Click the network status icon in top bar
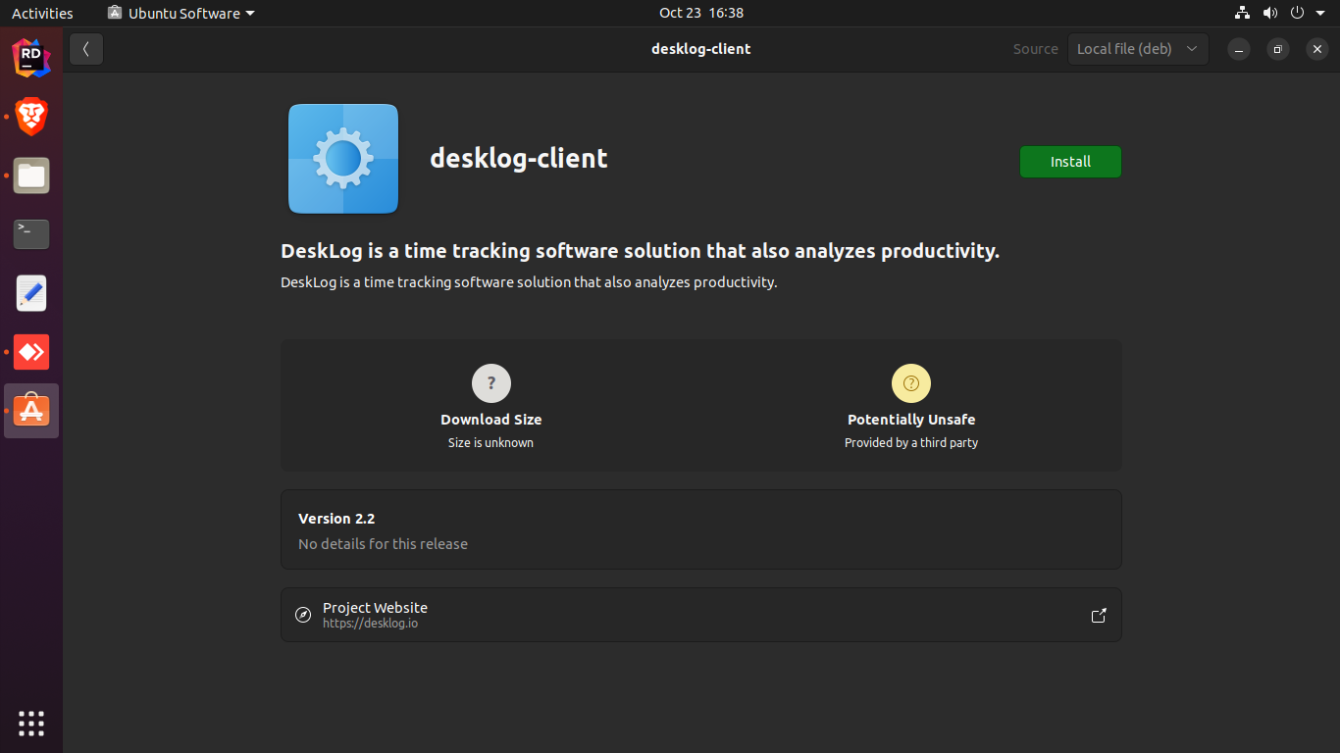The image size is (1340, 753). (x=1243, y=13)
